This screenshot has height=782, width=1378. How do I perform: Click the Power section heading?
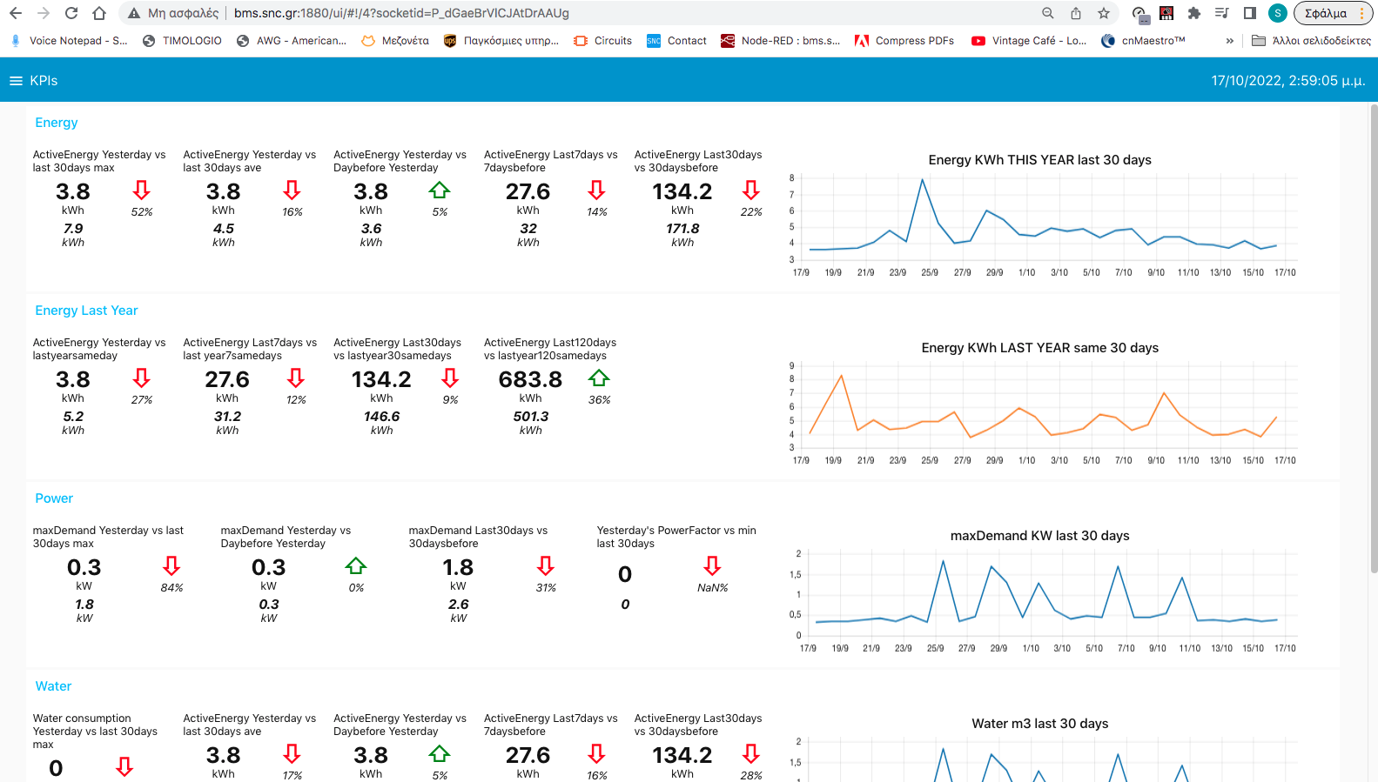tap(54, 498)
